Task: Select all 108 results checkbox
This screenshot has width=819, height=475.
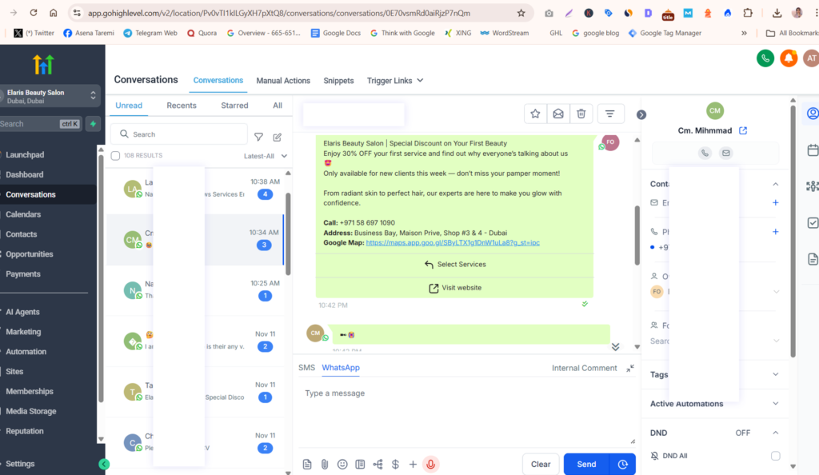Action: tap(115, 156)
